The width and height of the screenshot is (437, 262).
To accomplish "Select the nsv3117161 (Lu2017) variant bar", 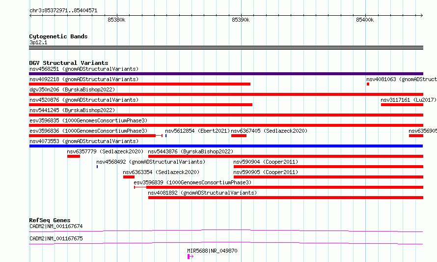I will (x=402, y=105).
